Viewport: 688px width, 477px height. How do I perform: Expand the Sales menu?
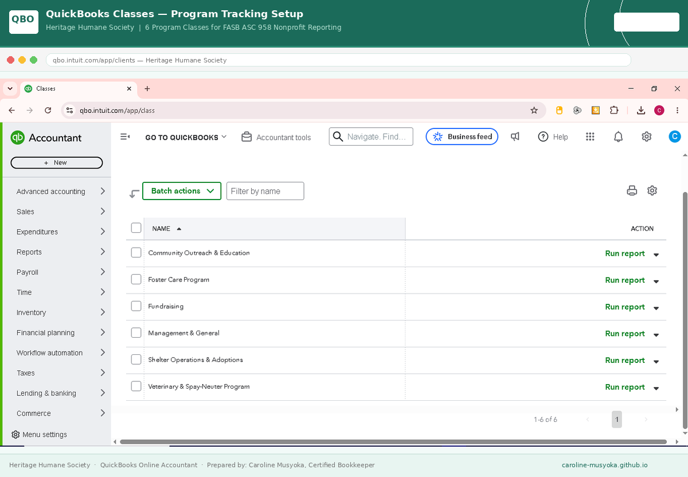[61, 212]
